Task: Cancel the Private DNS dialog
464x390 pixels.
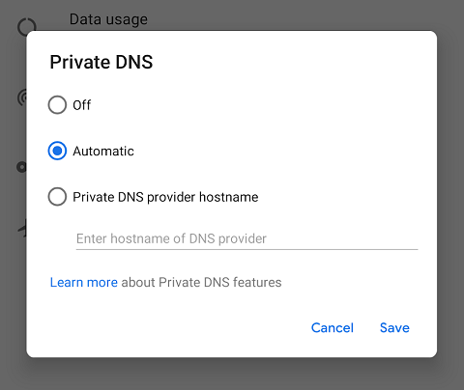Action: (x=333, y=328)
